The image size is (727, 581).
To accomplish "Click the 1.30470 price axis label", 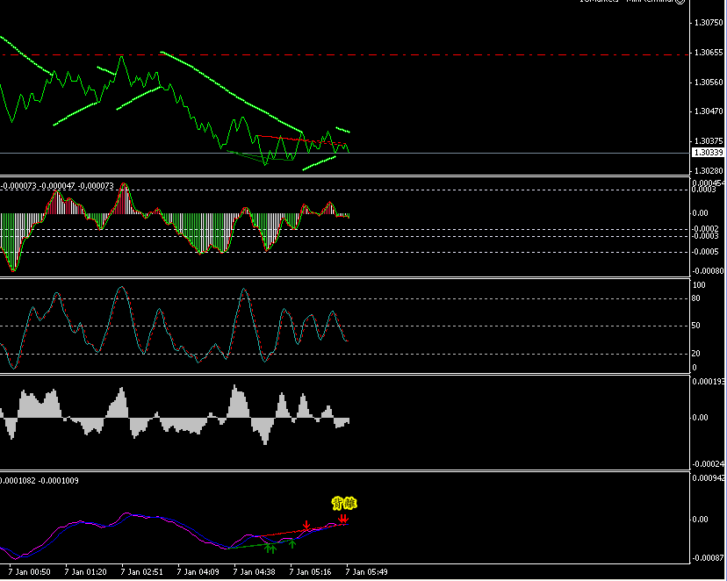I will 709,111.
